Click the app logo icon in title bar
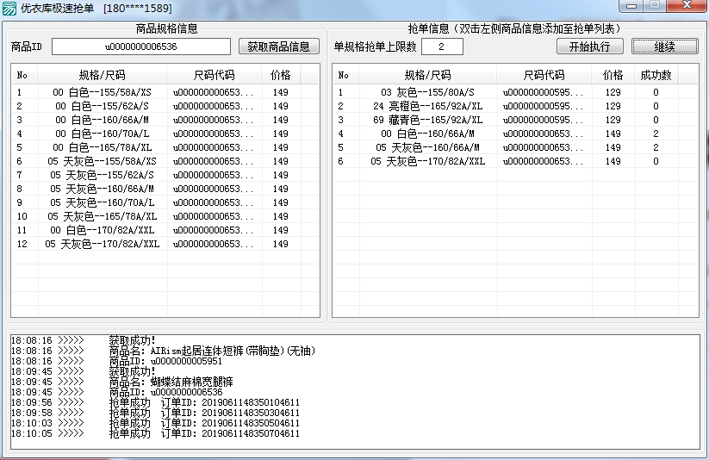 point(9,8)
